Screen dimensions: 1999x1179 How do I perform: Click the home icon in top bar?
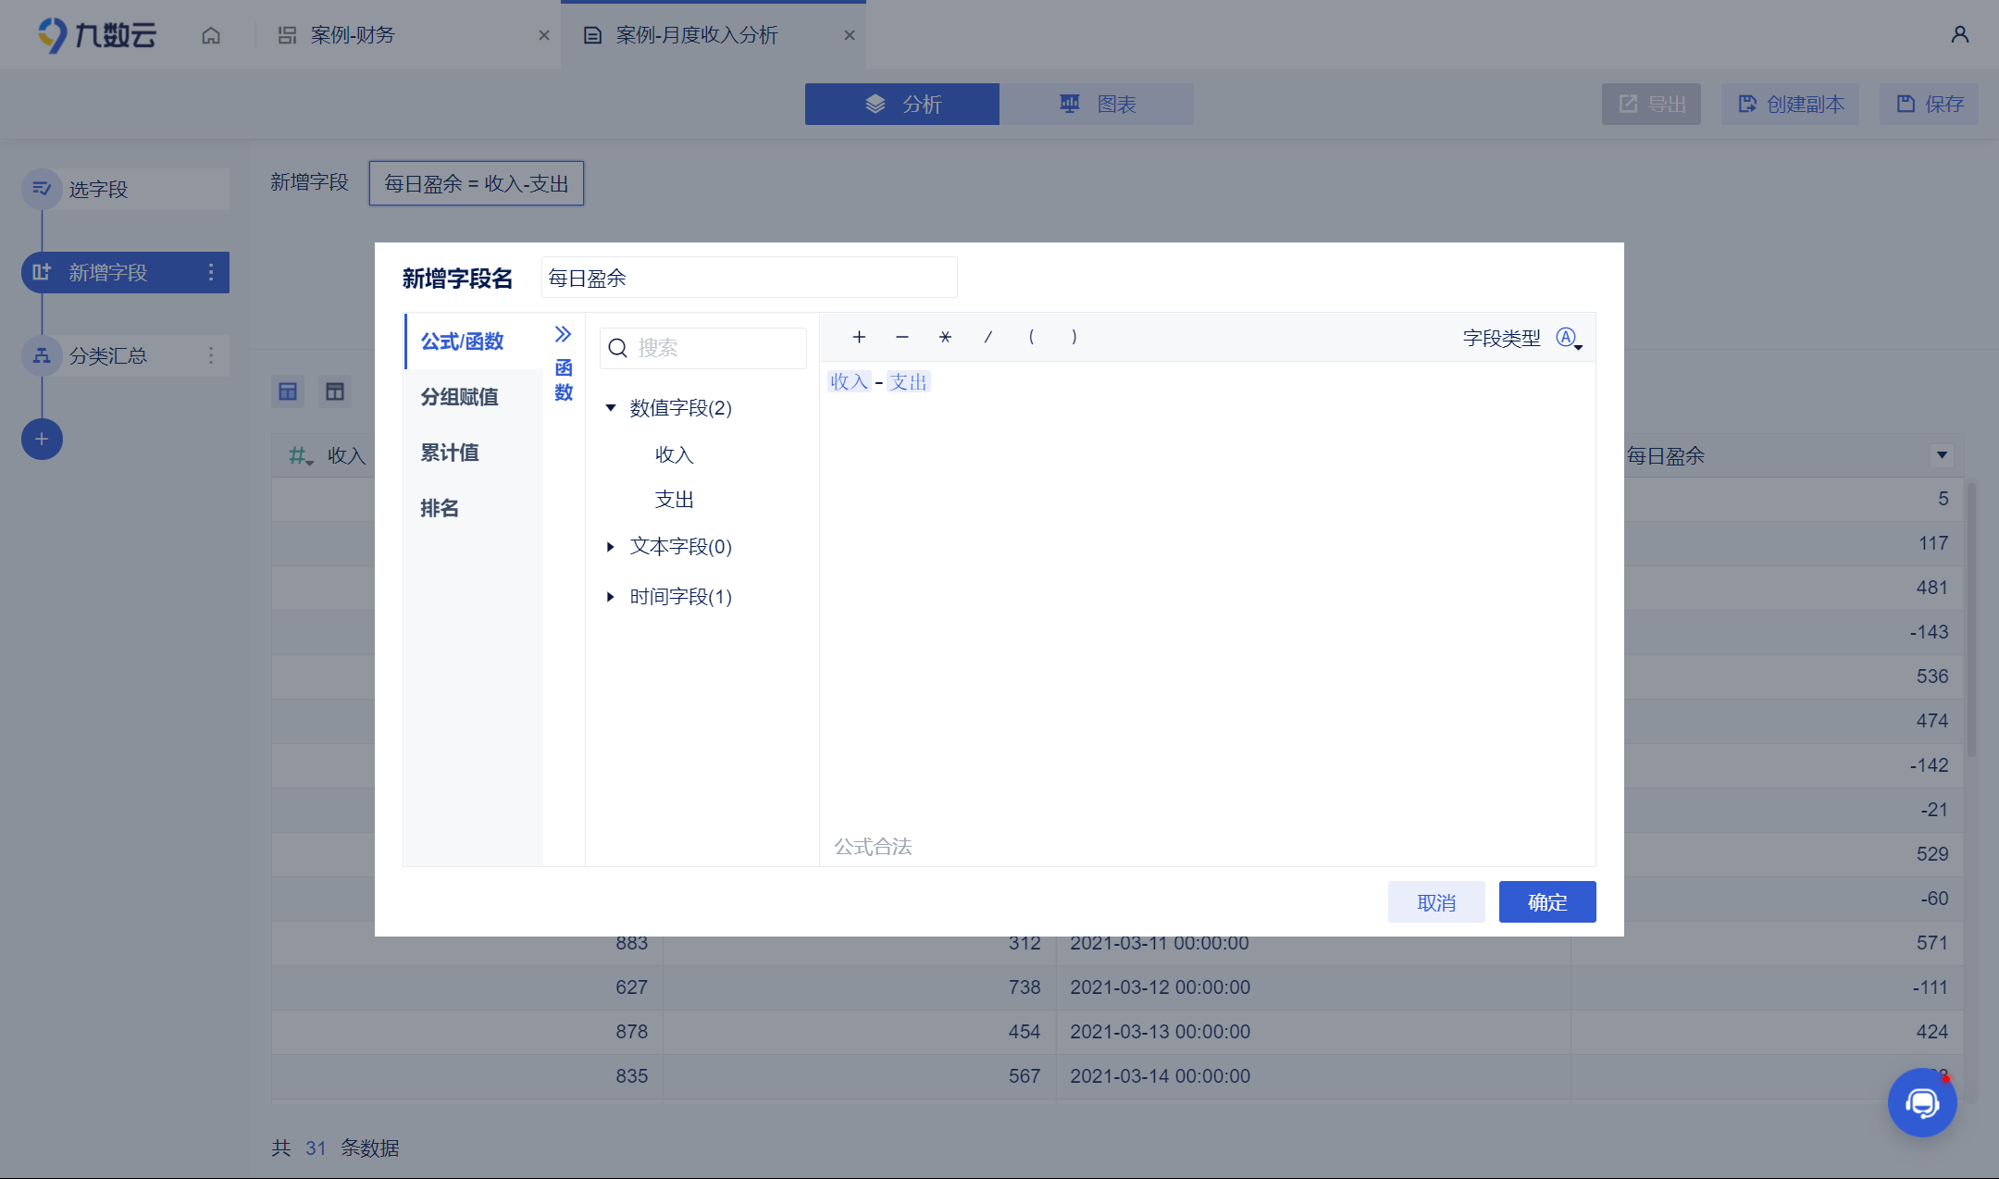point(211,35)
